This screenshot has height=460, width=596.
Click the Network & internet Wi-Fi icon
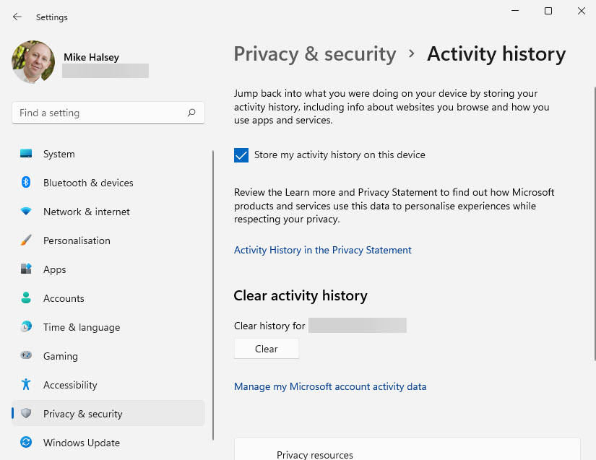(x=26, y=212)
